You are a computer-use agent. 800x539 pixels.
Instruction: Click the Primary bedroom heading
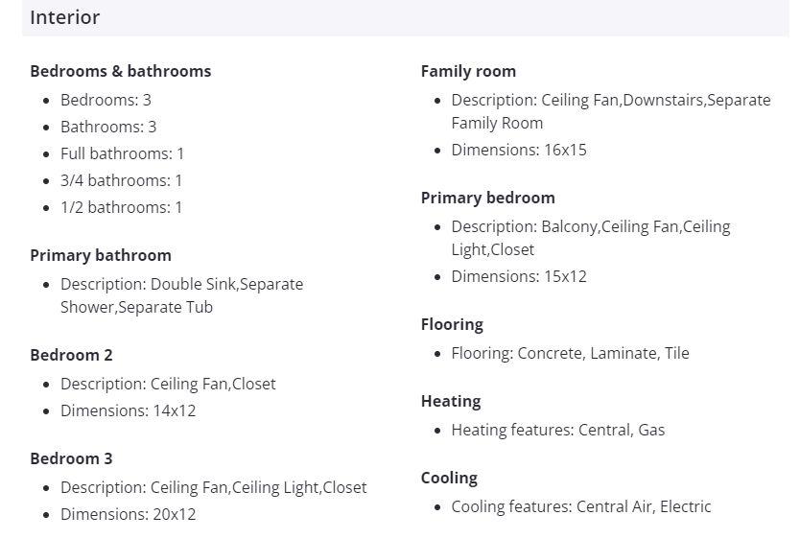pos(487,198)
